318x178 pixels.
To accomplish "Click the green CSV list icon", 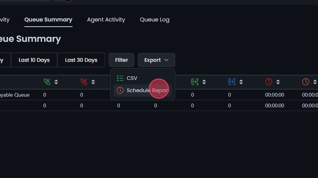I will (x=120, y=78).
